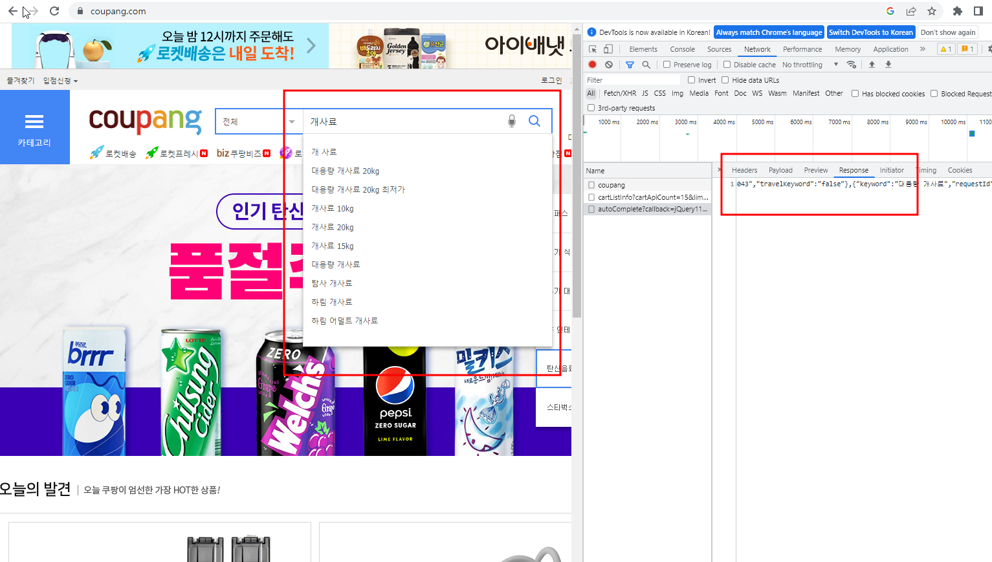Open the 전체 category dropdown in search bar
This screenshot has width=992, height=562.
pyautogui.click(x=259, y=122)
